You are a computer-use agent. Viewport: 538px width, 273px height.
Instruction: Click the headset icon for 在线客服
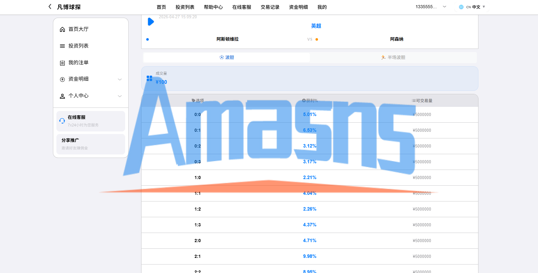tap(62, 121)
